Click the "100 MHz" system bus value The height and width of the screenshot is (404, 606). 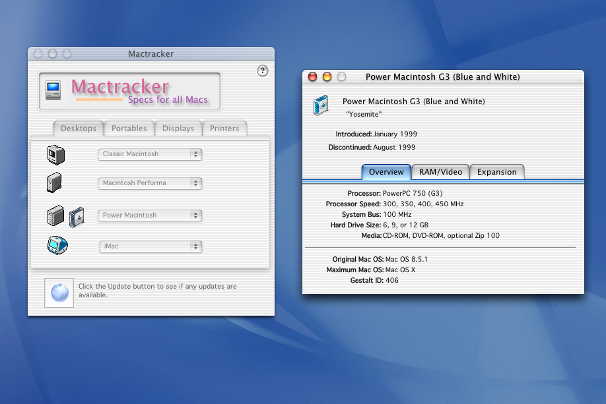pyautogui.click(x=397, y=215)
